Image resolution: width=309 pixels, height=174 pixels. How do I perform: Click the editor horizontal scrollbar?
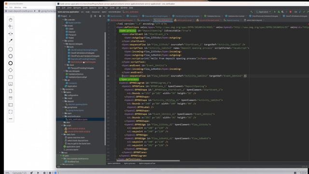[x=149, y=160]
